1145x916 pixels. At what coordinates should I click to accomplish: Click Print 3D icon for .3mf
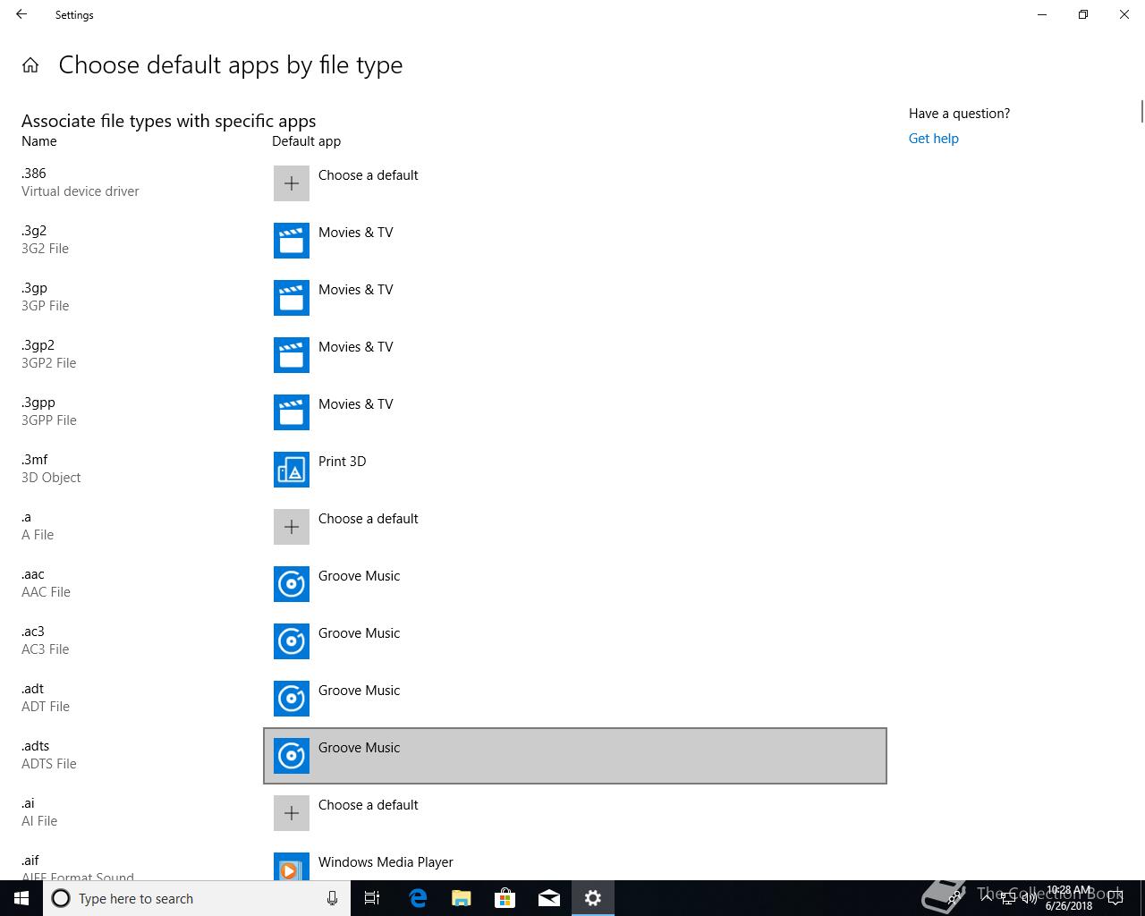pos(292,470)
